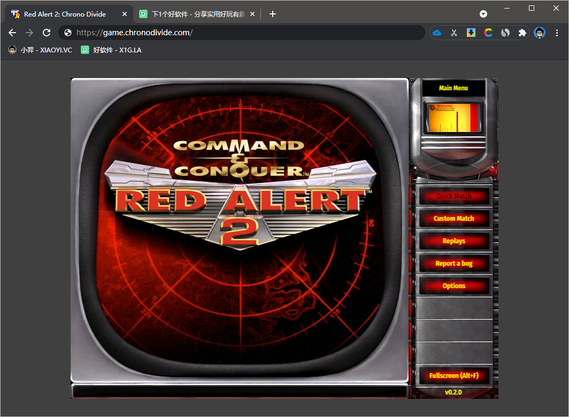Image resolution: width=569 pixels, height=417 pixels.
Task: Open the 小羿 - XIAOYI.VC bookmark
Action: point(40,50)
